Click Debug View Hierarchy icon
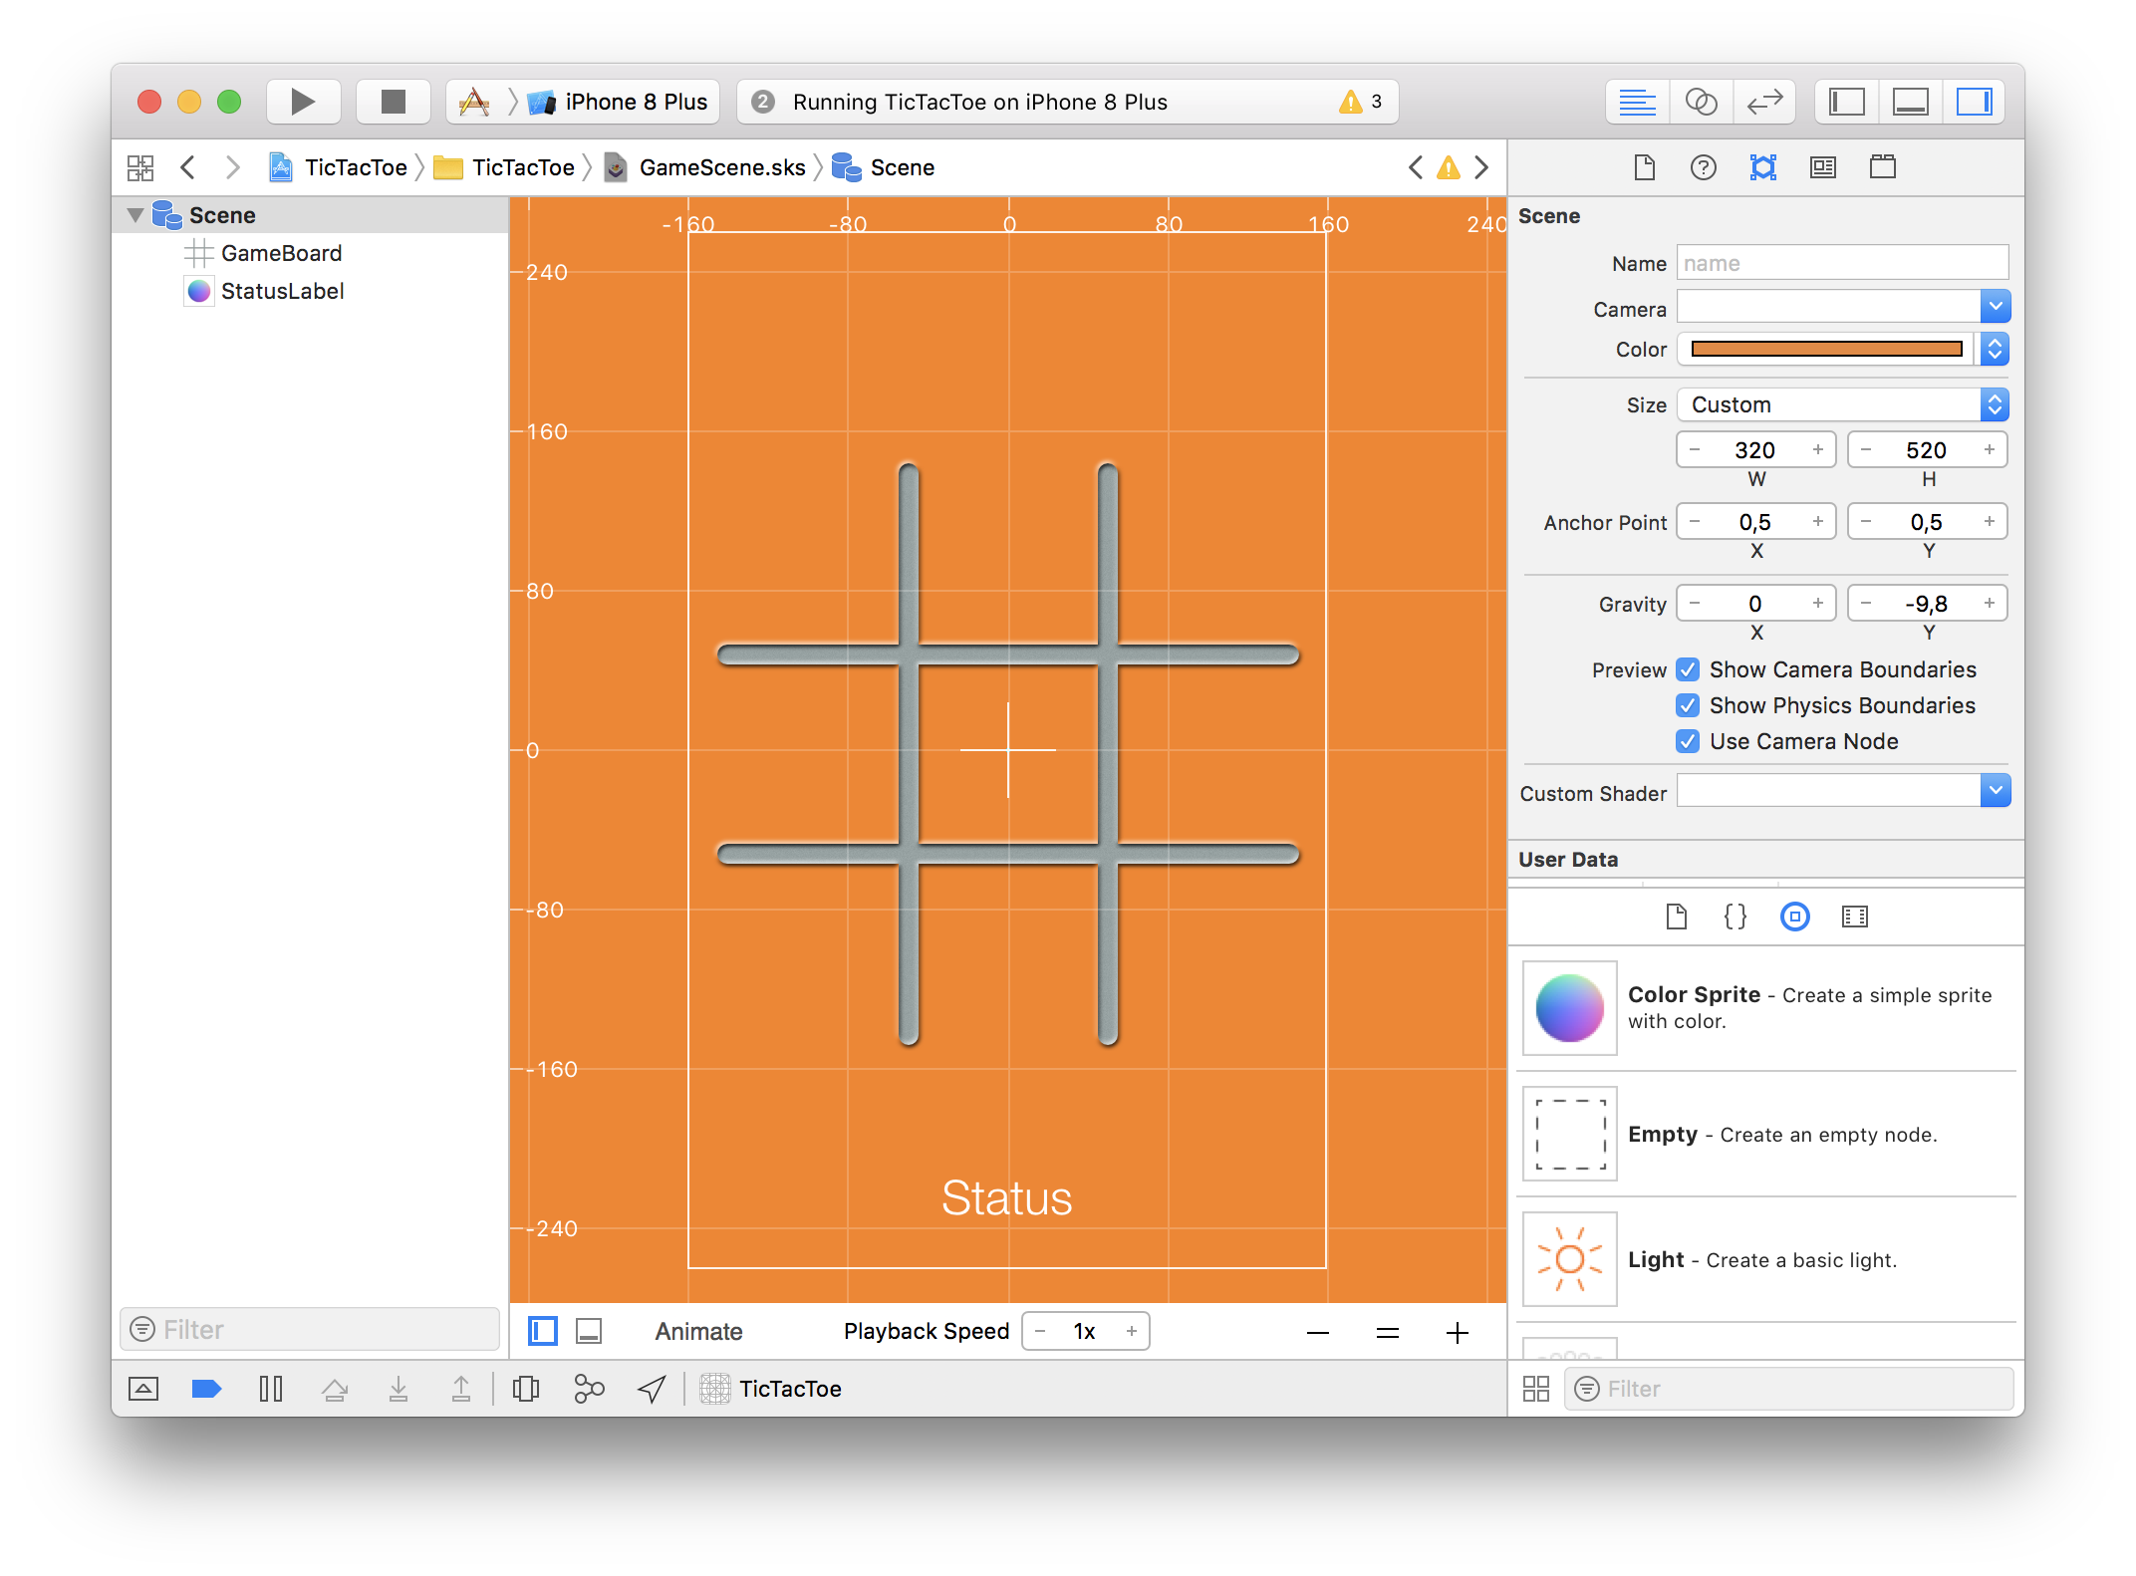The image size is (2136, 1576). (525, 1389)
